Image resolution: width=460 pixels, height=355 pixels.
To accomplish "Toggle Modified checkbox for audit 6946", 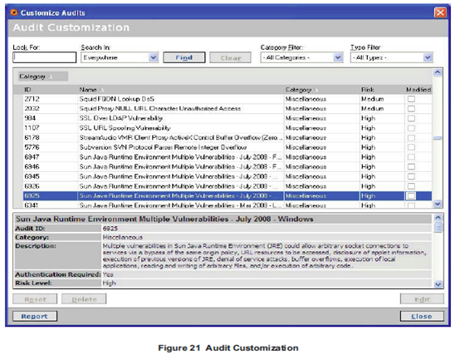I will point(411,167).
